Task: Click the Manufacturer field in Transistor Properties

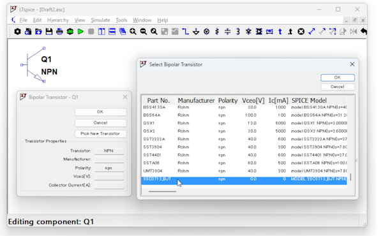Action: (x=109, y=159)
